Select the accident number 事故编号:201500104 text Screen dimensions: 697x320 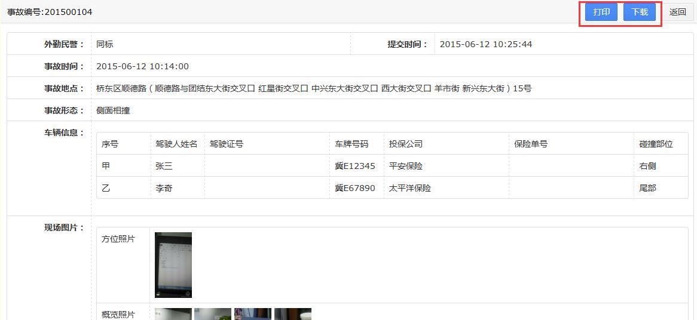(50, 13)
